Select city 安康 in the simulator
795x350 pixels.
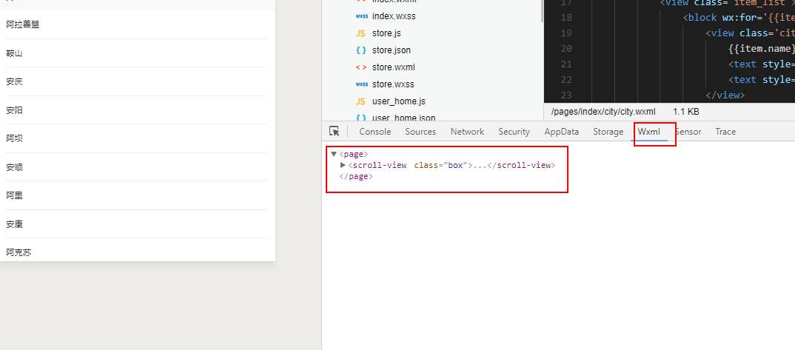click(x=14, y=224)
